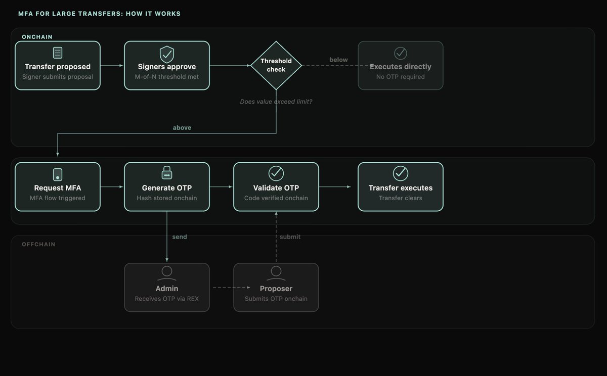This screenshot has height=376, width=607.
Task: Click the 'Receives OTP via REX' subtitle
Action: 167,299
